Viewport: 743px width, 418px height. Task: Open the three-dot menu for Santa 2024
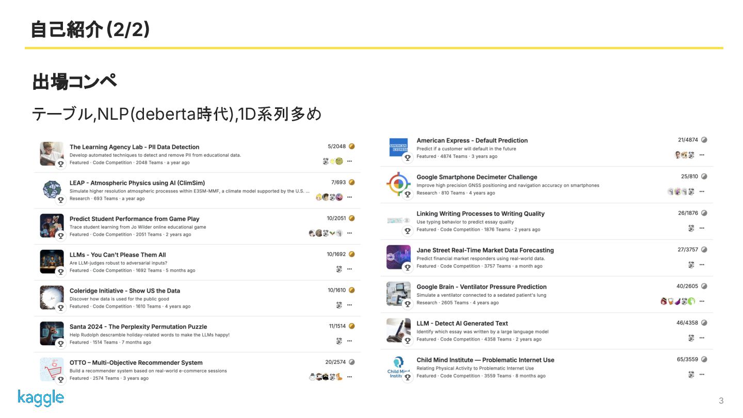tap(349, 341)
